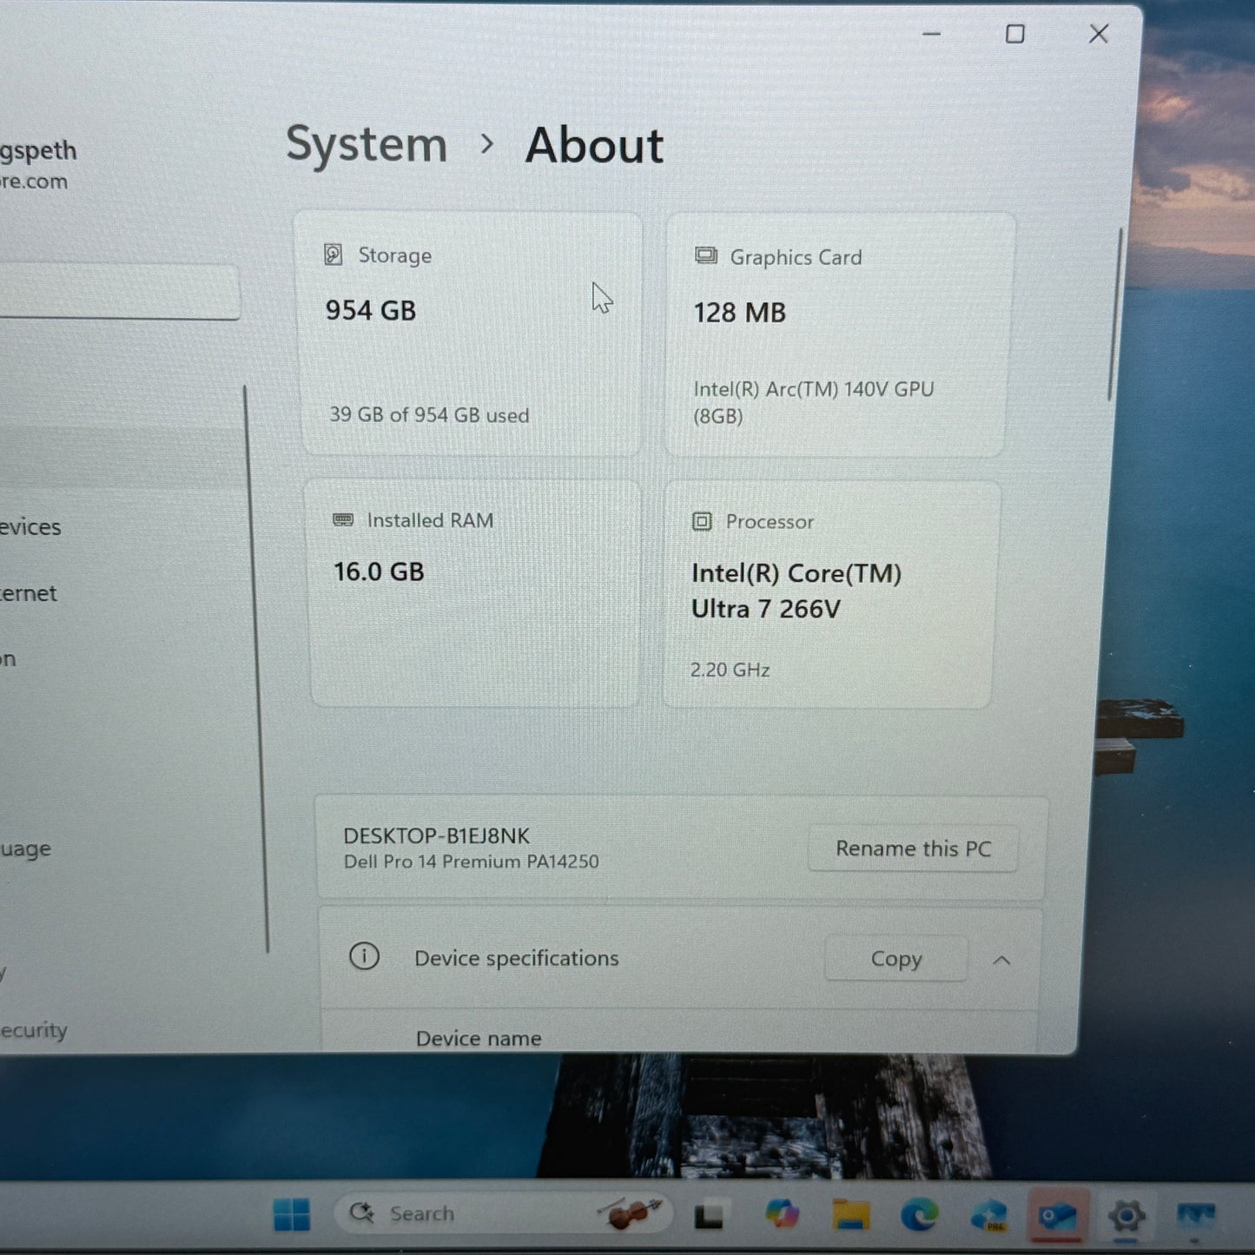Viewport: 1255px width, 1255px height.
Task: Copy the device specifications
Action: [895, 959]
